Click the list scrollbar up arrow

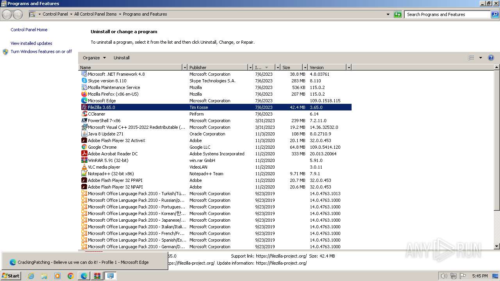point(497,67)
